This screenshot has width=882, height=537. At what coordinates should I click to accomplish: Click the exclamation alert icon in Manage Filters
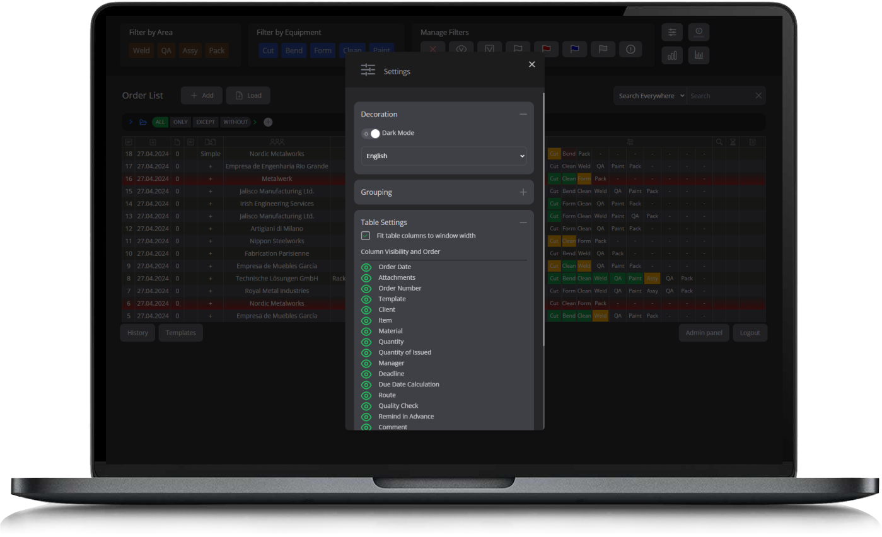pos(630,49)
